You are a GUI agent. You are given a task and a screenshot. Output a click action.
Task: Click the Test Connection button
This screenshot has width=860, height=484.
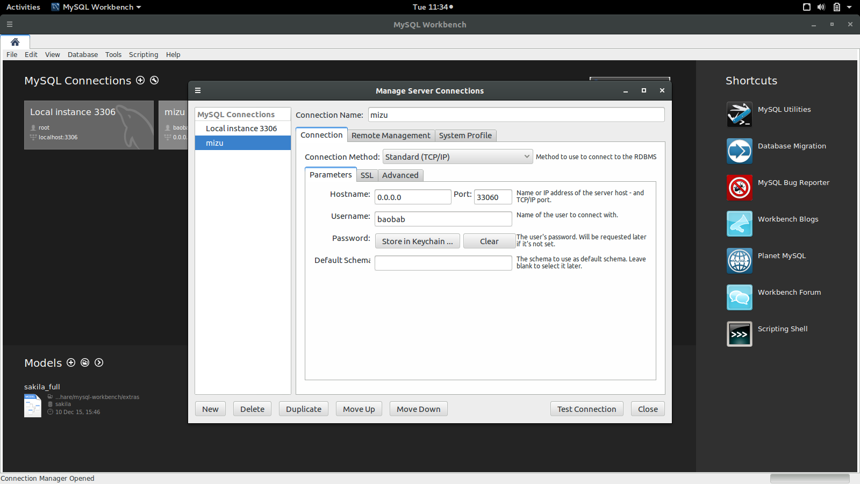586,409
